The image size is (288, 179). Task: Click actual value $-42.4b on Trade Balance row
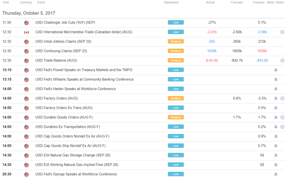[212, 61]
